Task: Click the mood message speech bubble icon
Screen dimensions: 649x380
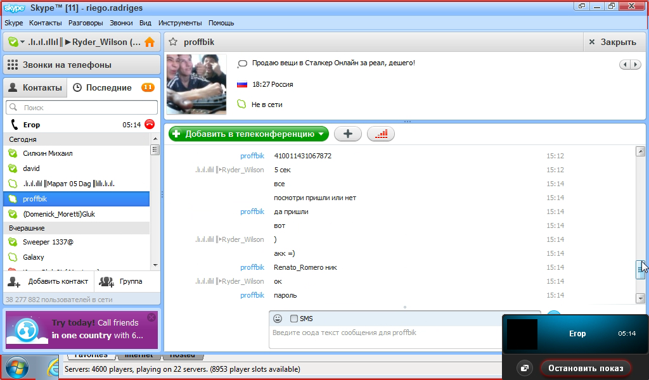Action: tap(242, 63)
